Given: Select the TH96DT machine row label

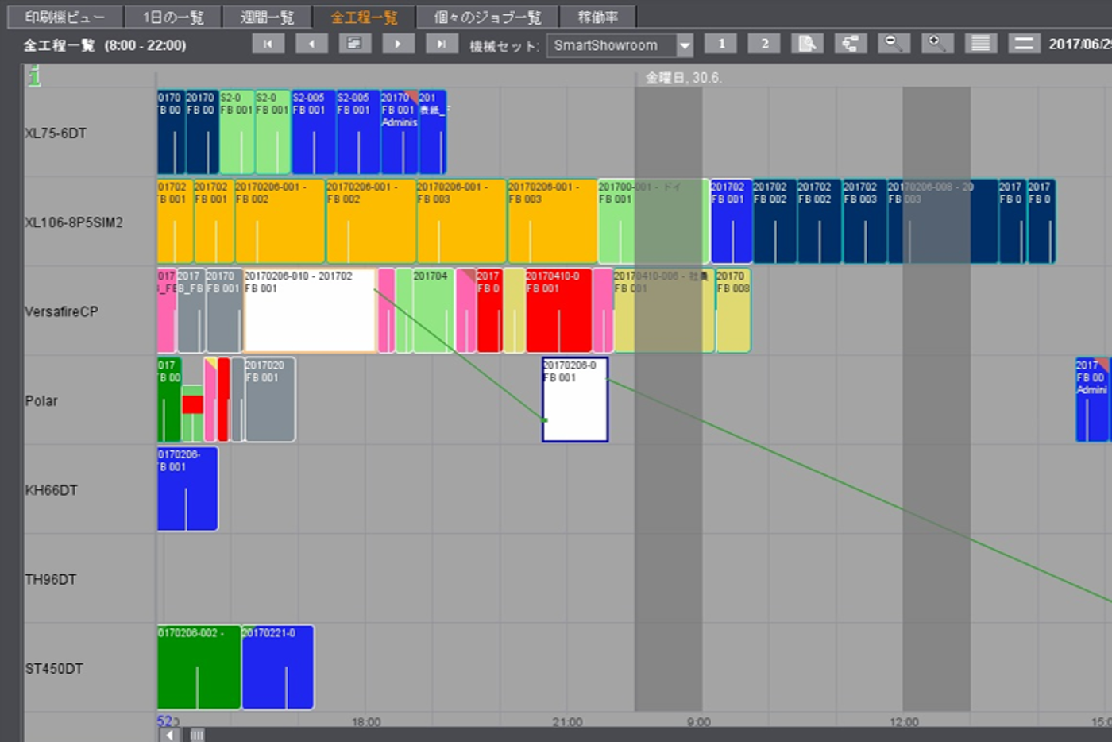Looking at the screenshot, I should click(51, 580).
